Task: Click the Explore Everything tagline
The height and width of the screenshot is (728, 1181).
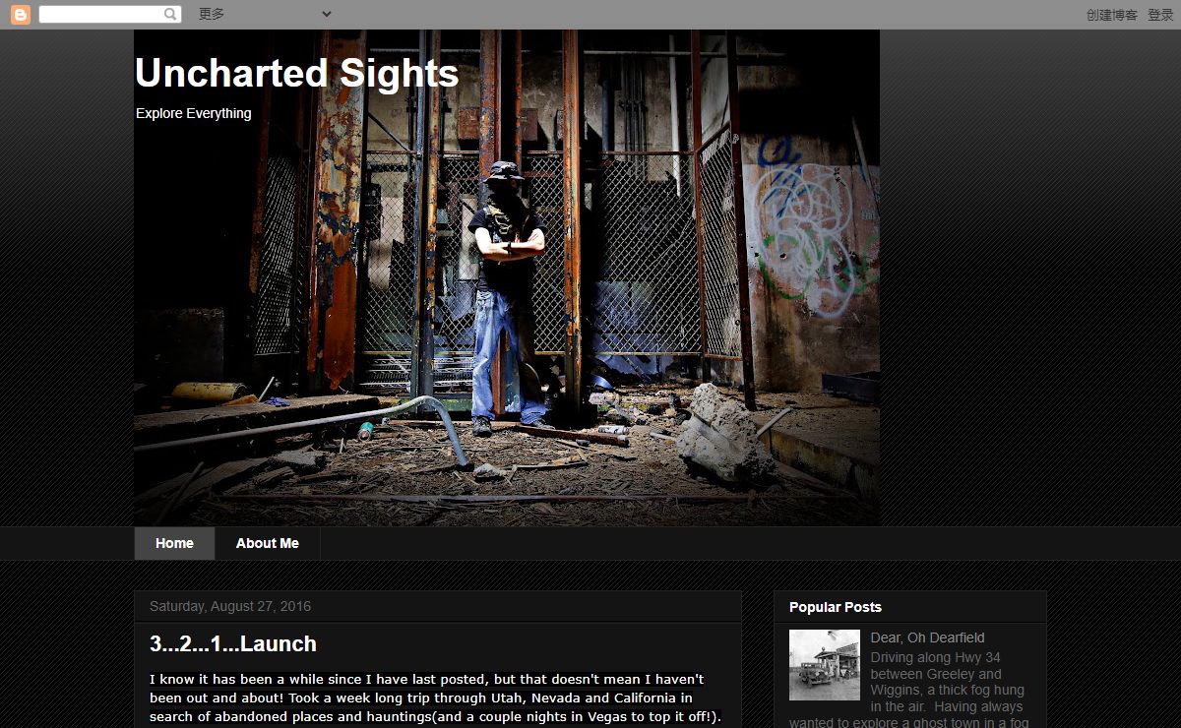Action: (x=194, y=113)
